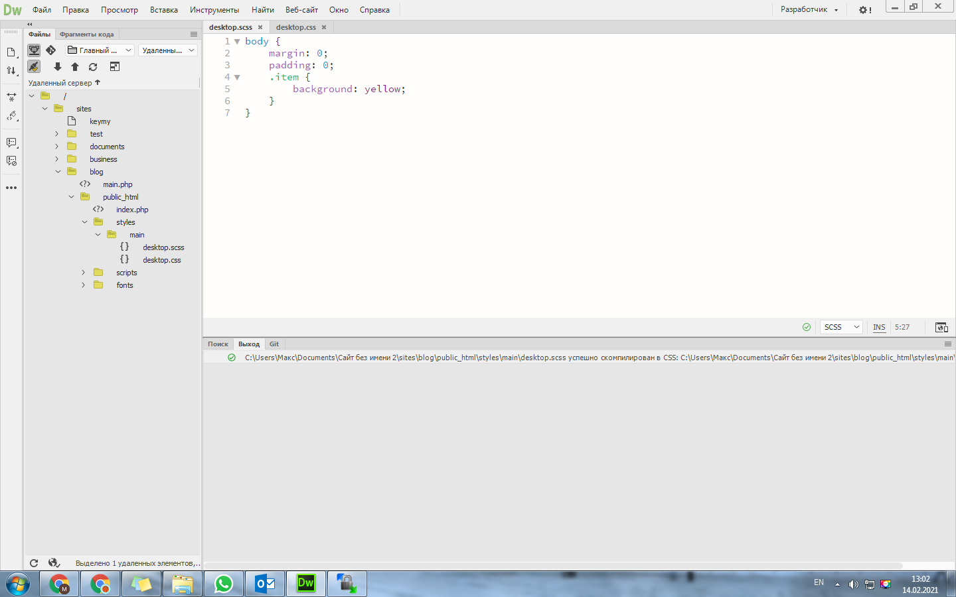This screenshot has width=956, height=597.
Task: Open the Файл menu
Action: (x=42, y=10)
